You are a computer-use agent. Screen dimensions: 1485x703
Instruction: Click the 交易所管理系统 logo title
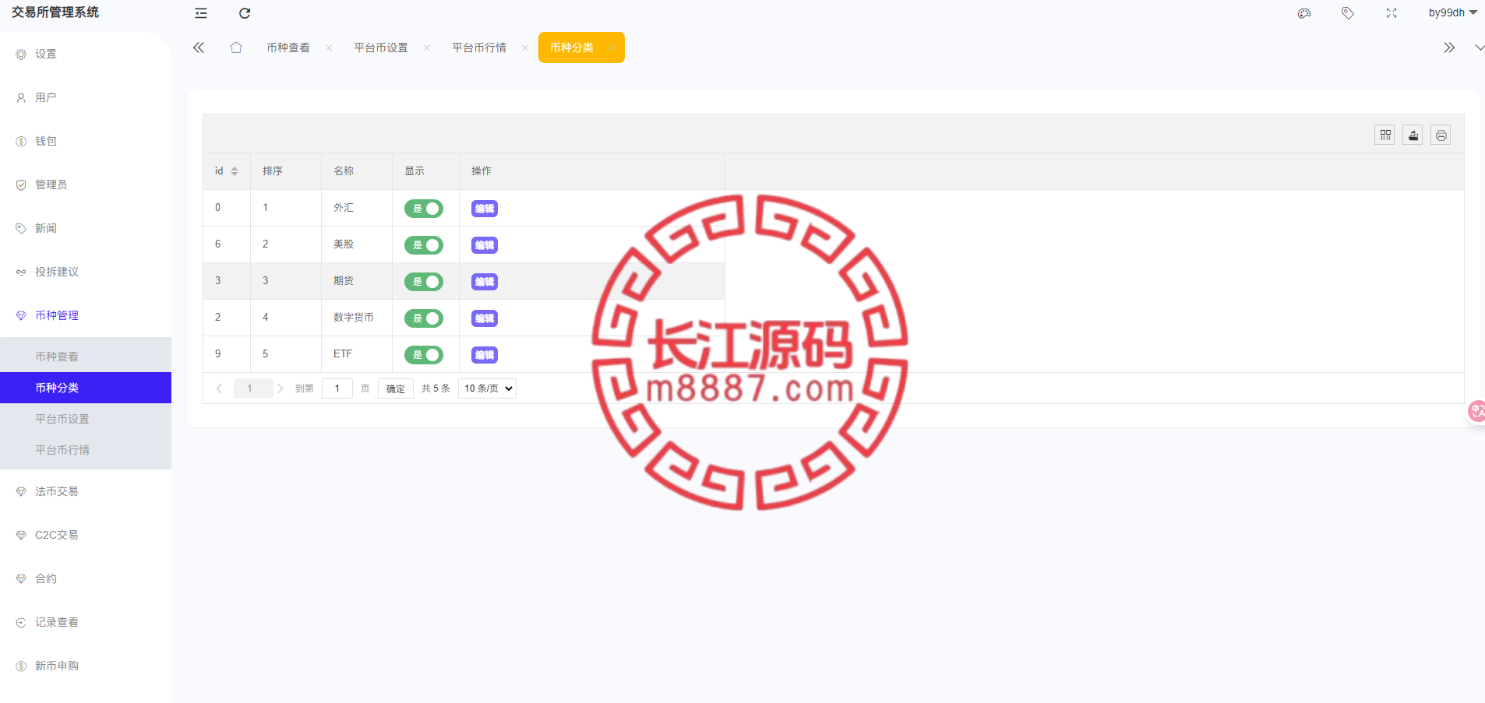coord(55,12)
